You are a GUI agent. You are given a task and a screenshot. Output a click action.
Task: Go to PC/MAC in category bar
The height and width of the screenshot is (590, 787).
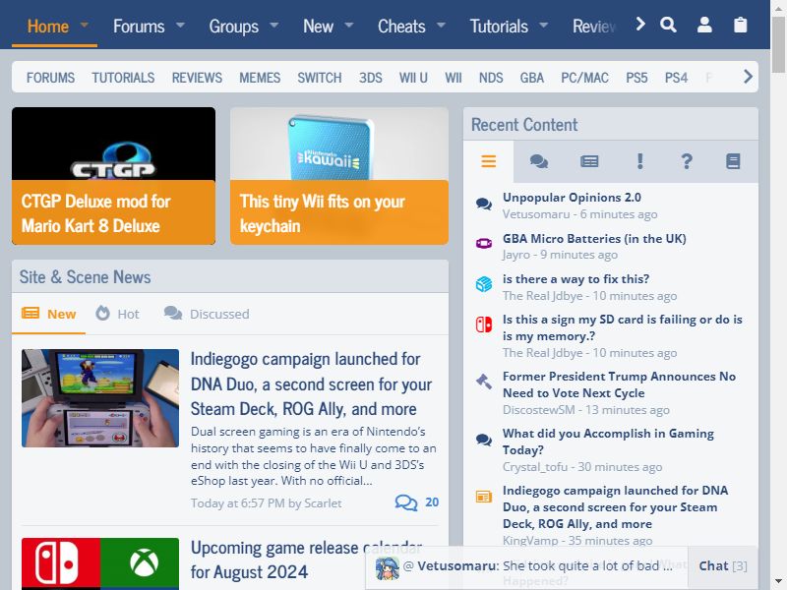click(584, 78)
